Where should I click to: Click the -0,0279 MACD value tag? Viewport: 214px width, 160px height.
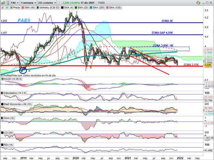(x=209, y=86)
